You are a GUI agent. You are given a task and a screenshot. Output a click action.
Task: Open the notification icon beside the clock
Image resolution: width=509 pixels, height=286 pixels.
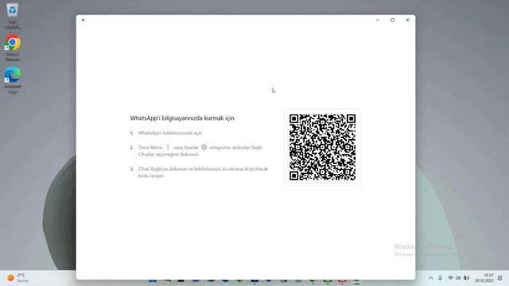click(500, 278)
